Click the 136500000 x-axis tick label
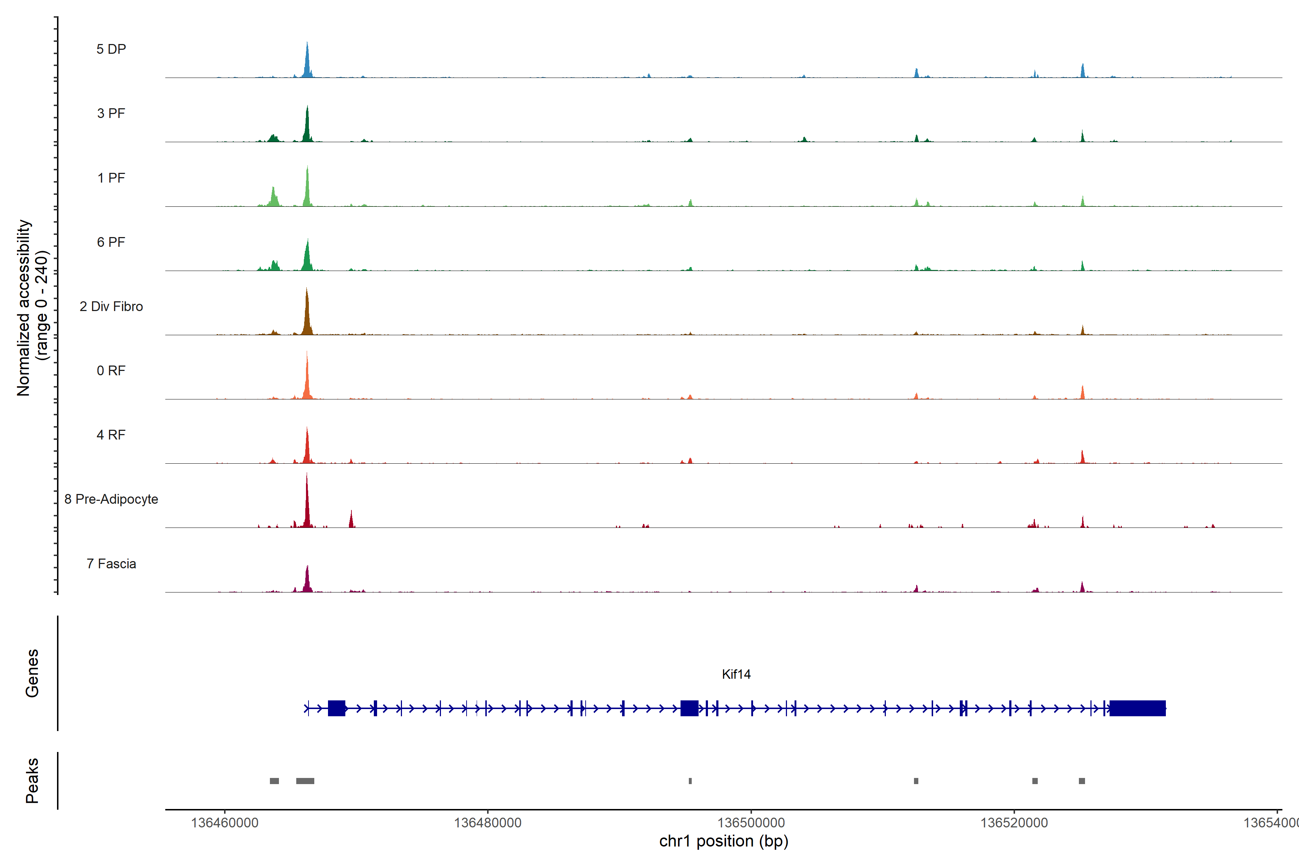 (x=751, y=823)
